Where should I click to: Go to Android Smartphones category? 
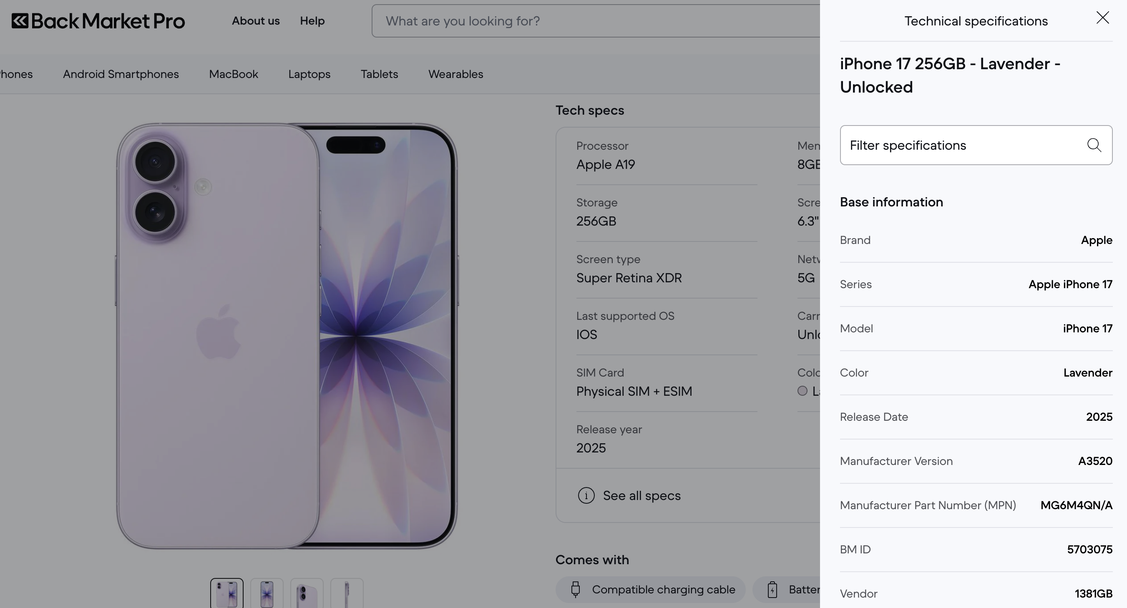(x=121, y=74)
